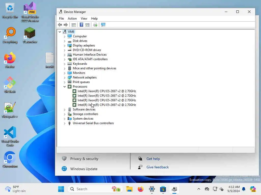This screenshot has height=195, width=261.
Task: Select the Notepad++ desktop shortcut
Action: click(10, 110)
